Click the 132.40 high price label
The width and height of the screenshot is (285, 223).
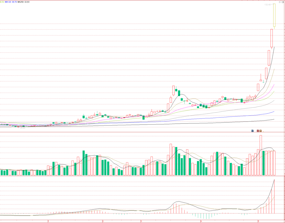[x=267, y=4]
